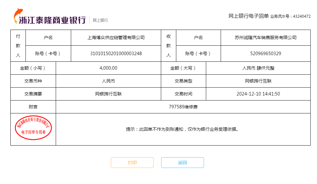
Task: Click the 交易类型 value 网银跨行互联
Action: (258, 81)
